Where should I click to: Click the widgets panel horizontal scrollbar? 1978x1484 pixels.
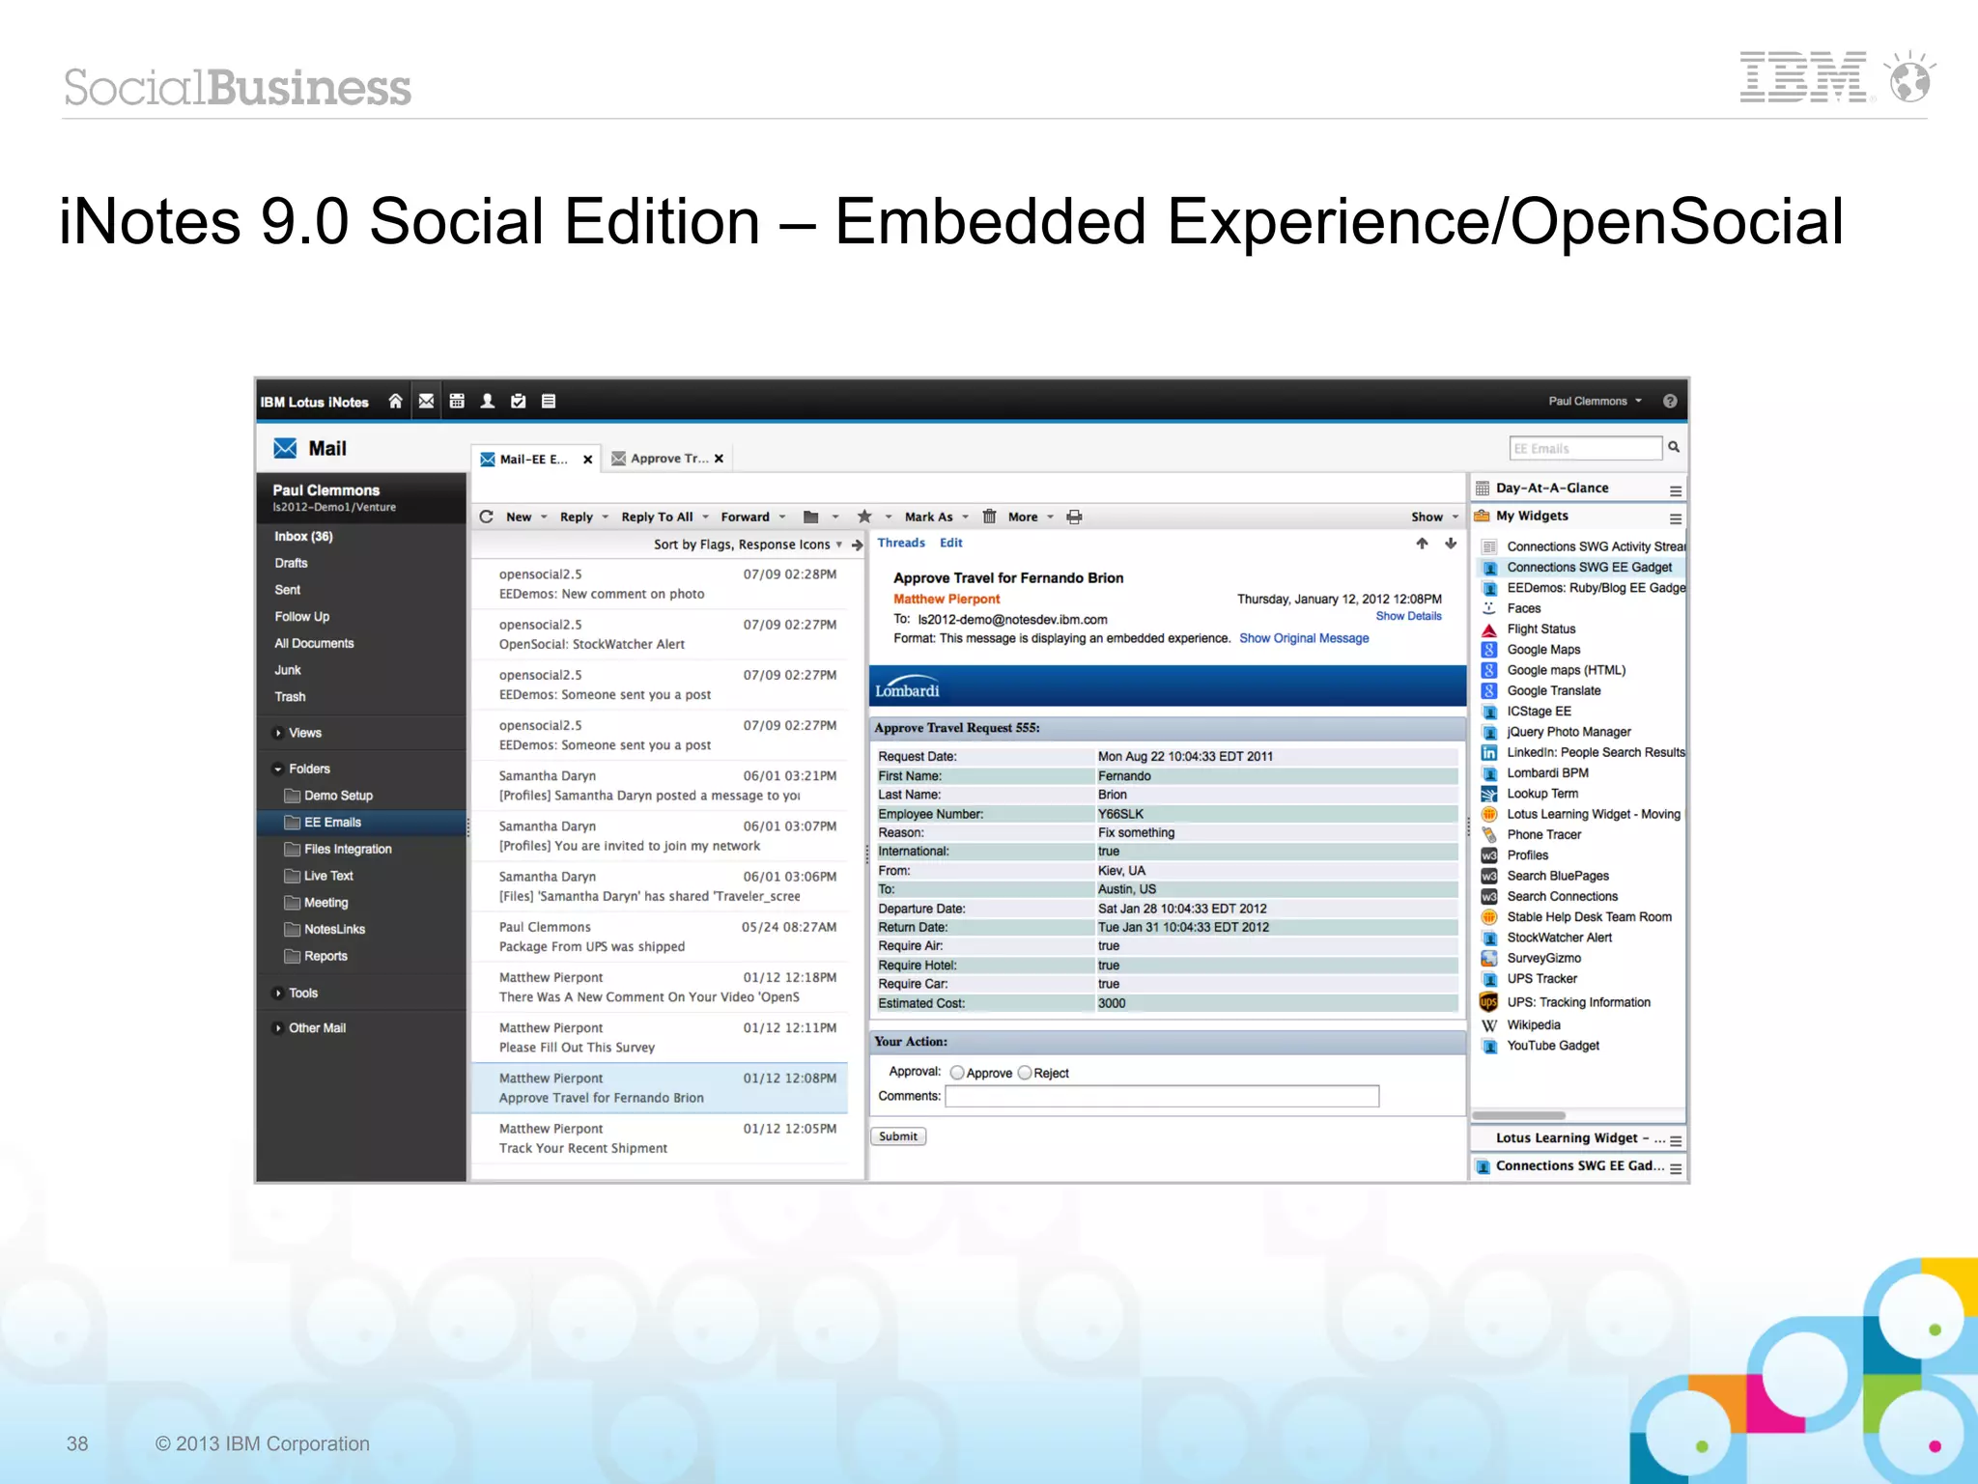click(1518, 1116)
